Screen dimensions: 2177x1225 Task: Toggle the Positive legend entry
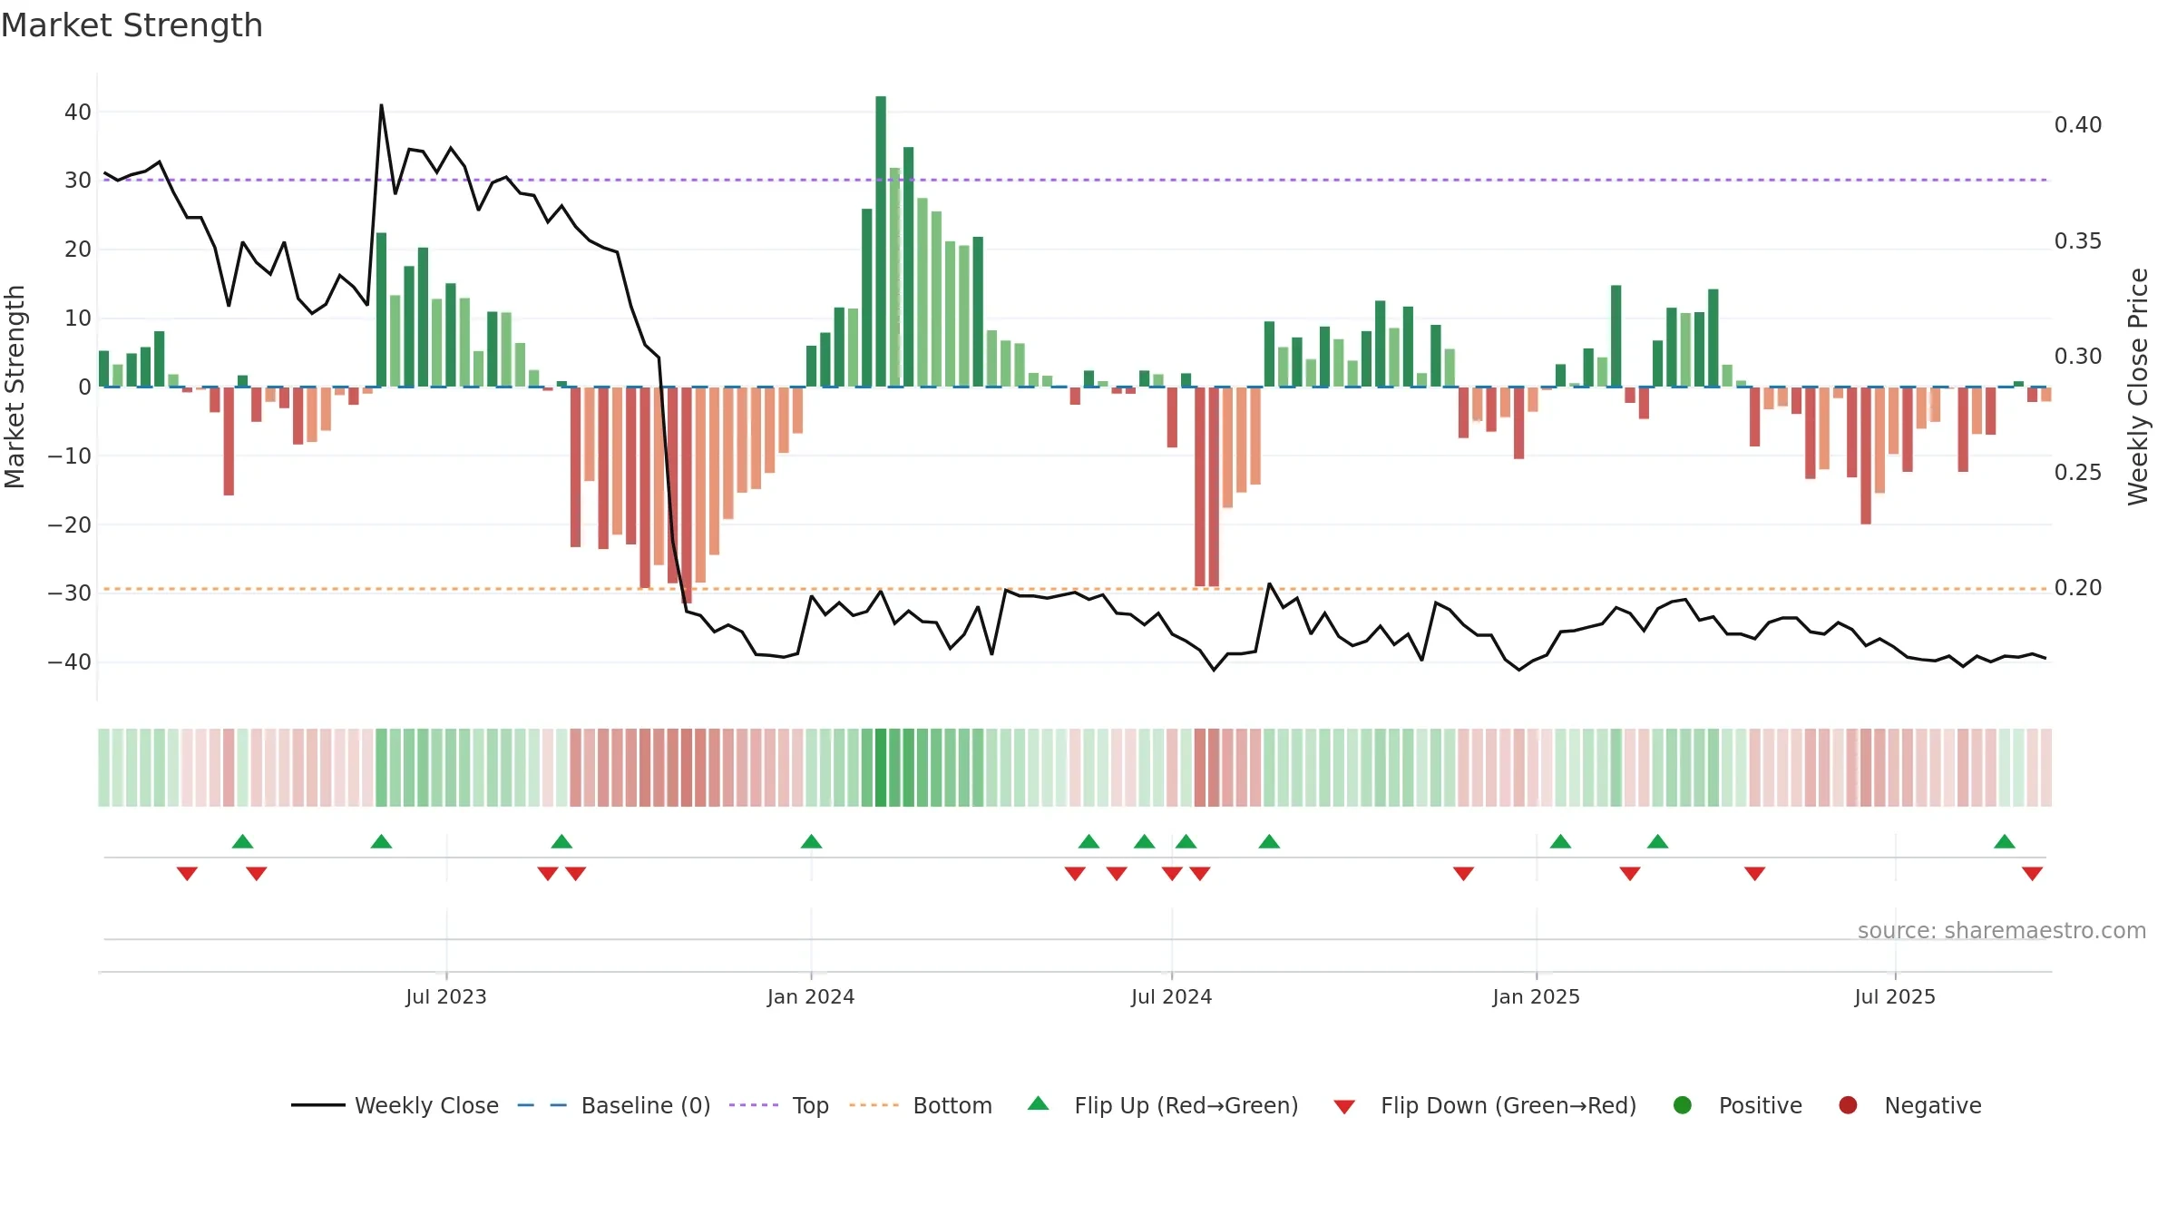[1737, 1105]
